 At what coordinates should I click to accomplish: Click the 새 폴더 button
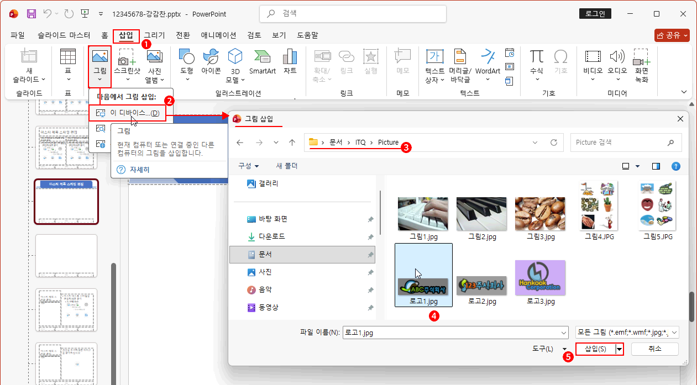287,166
